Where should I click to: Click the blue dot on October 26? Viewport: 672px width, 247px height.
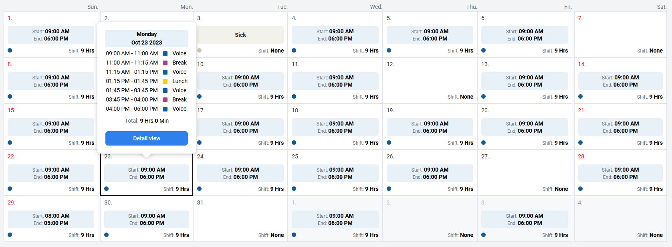point(389,189)
